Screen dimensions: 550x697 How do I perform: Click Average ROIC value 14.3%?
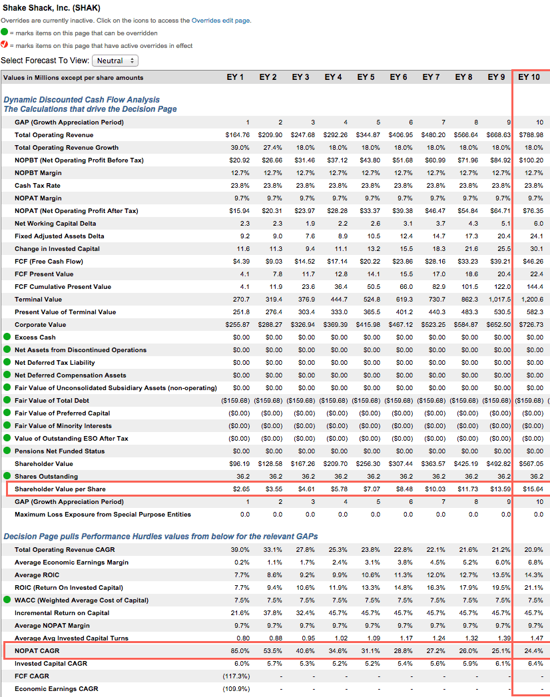[x=533, y=575]
